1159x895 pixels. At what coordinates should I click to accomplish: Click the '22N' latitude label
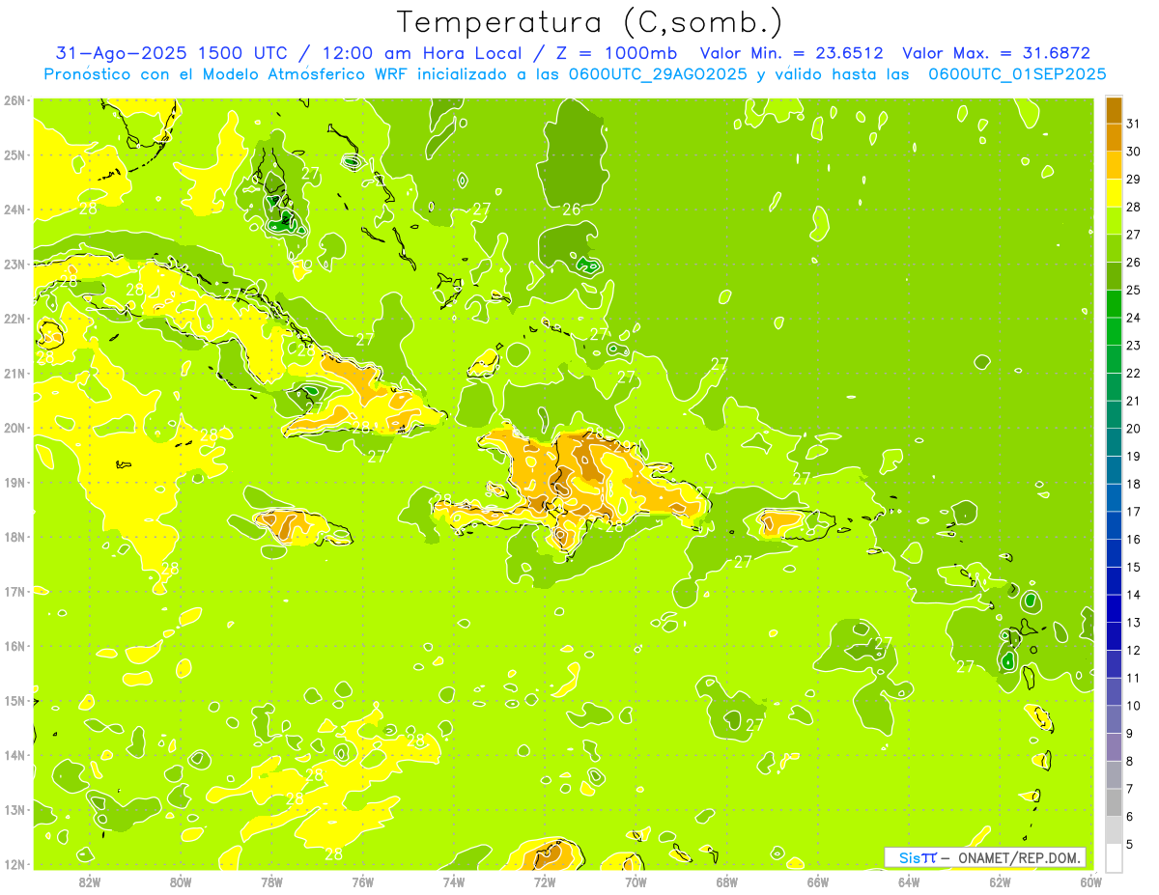point(14,319)
